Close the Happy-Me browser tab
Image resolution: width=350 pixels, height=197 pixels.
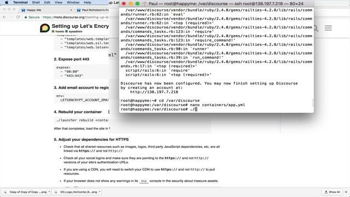pos(71,10)
